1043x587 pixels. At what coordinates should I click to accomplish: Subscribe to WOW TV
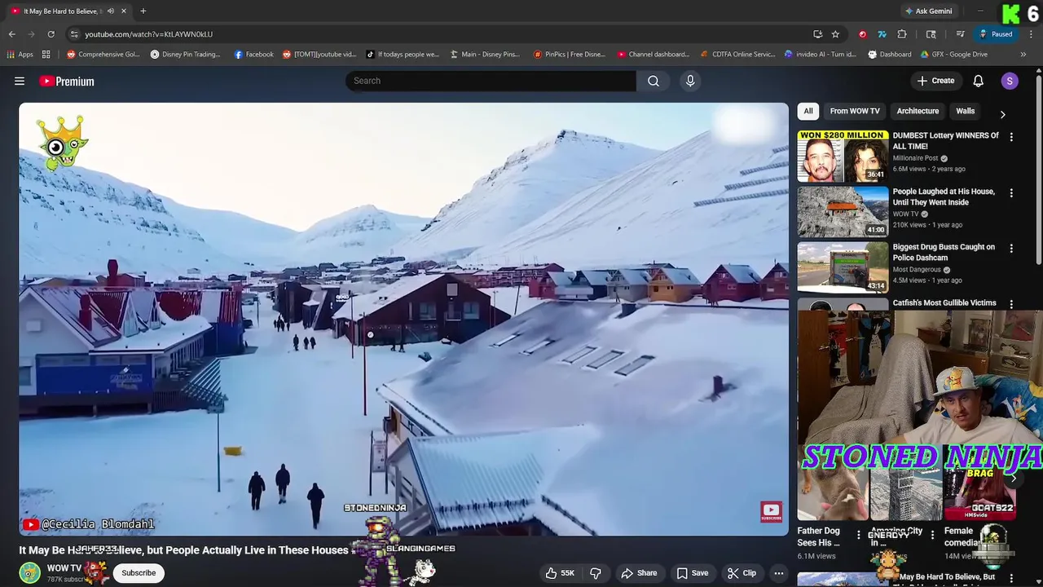139,573
